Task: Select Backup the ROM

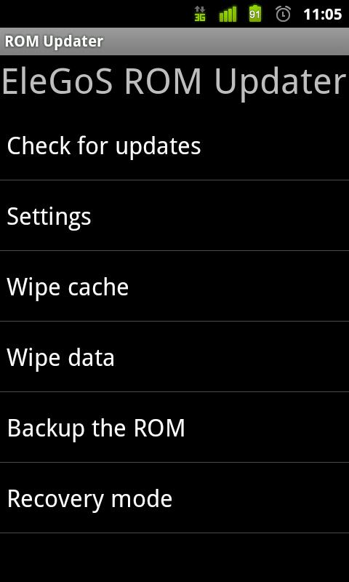Action: [x=174, y=427]
